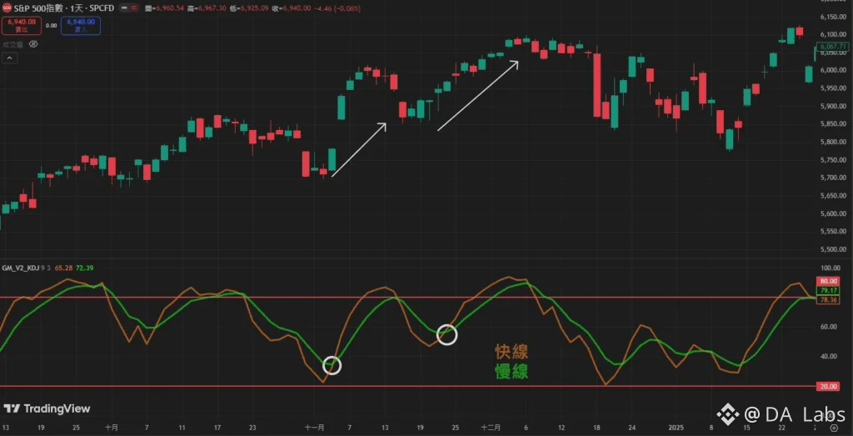Image resolution: width=853 pixels, height=436 pixels.
Task: Click the 高=6,967.30 high price value
Action: tap(207, 8)
